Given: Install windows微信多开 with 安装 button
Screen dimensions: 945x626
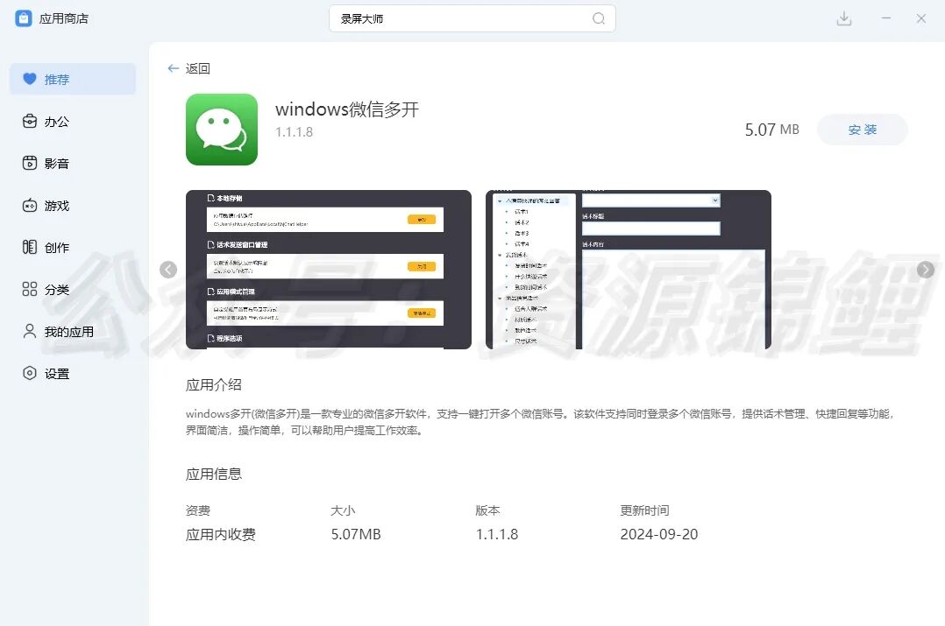Looking at the screenshot, I should (862, 130).
